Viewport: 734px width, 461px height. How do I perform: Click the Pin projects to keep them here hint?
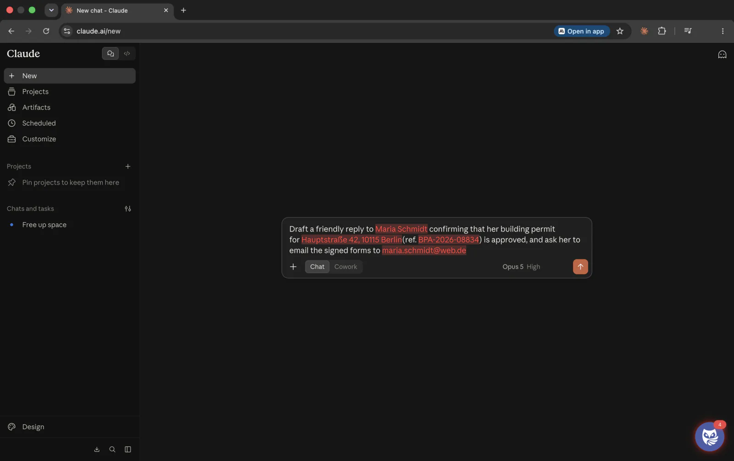[71, 182]
